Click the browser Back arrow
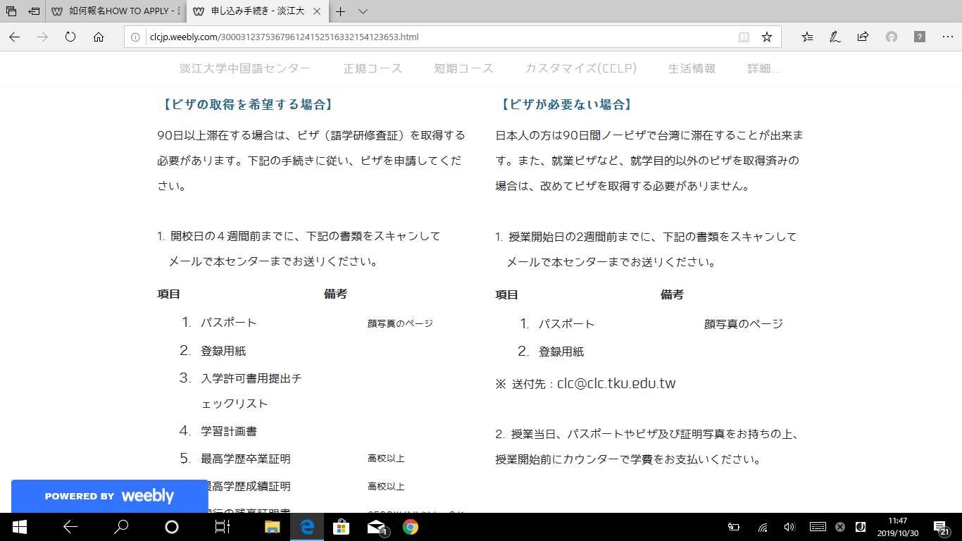This screenshot has height=541, width=962. pos(15,37)
